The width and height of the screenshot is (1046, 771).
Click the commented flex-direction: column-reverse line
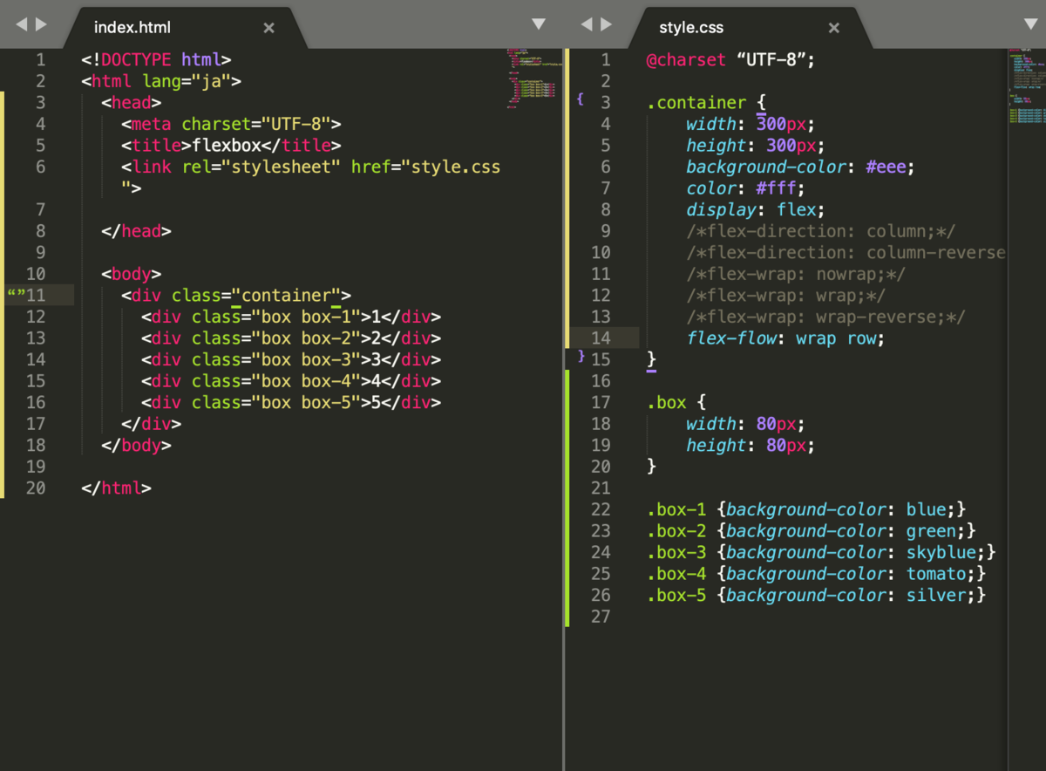pos(846,252)
